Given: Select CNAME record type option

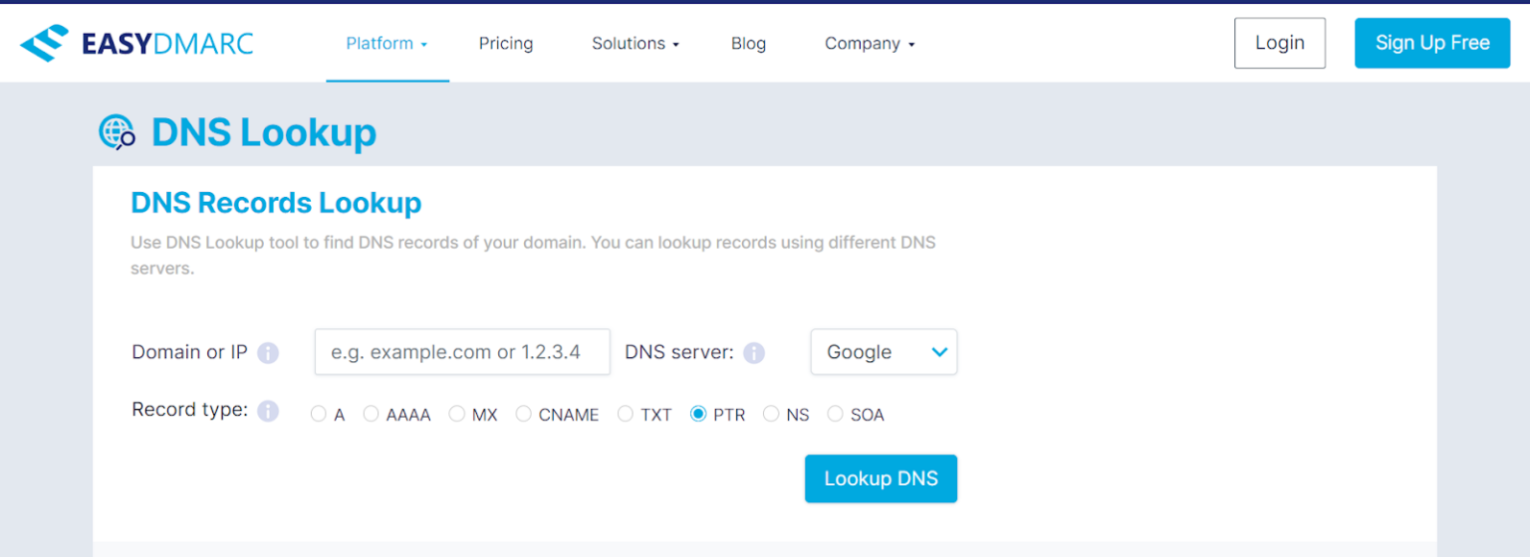Looking at the screenshot, I should pos(524,414).
